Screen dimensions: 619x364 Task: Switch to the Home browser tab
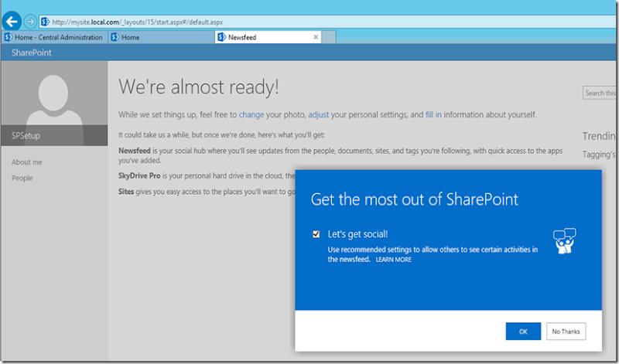[162, 37]
